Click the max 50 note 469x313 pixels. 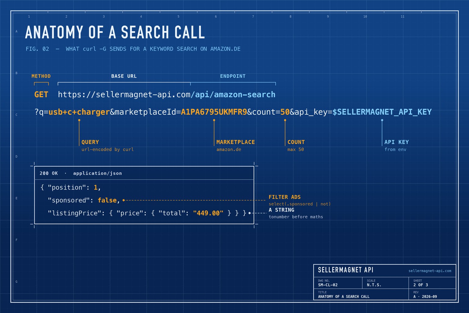point(296,149)
